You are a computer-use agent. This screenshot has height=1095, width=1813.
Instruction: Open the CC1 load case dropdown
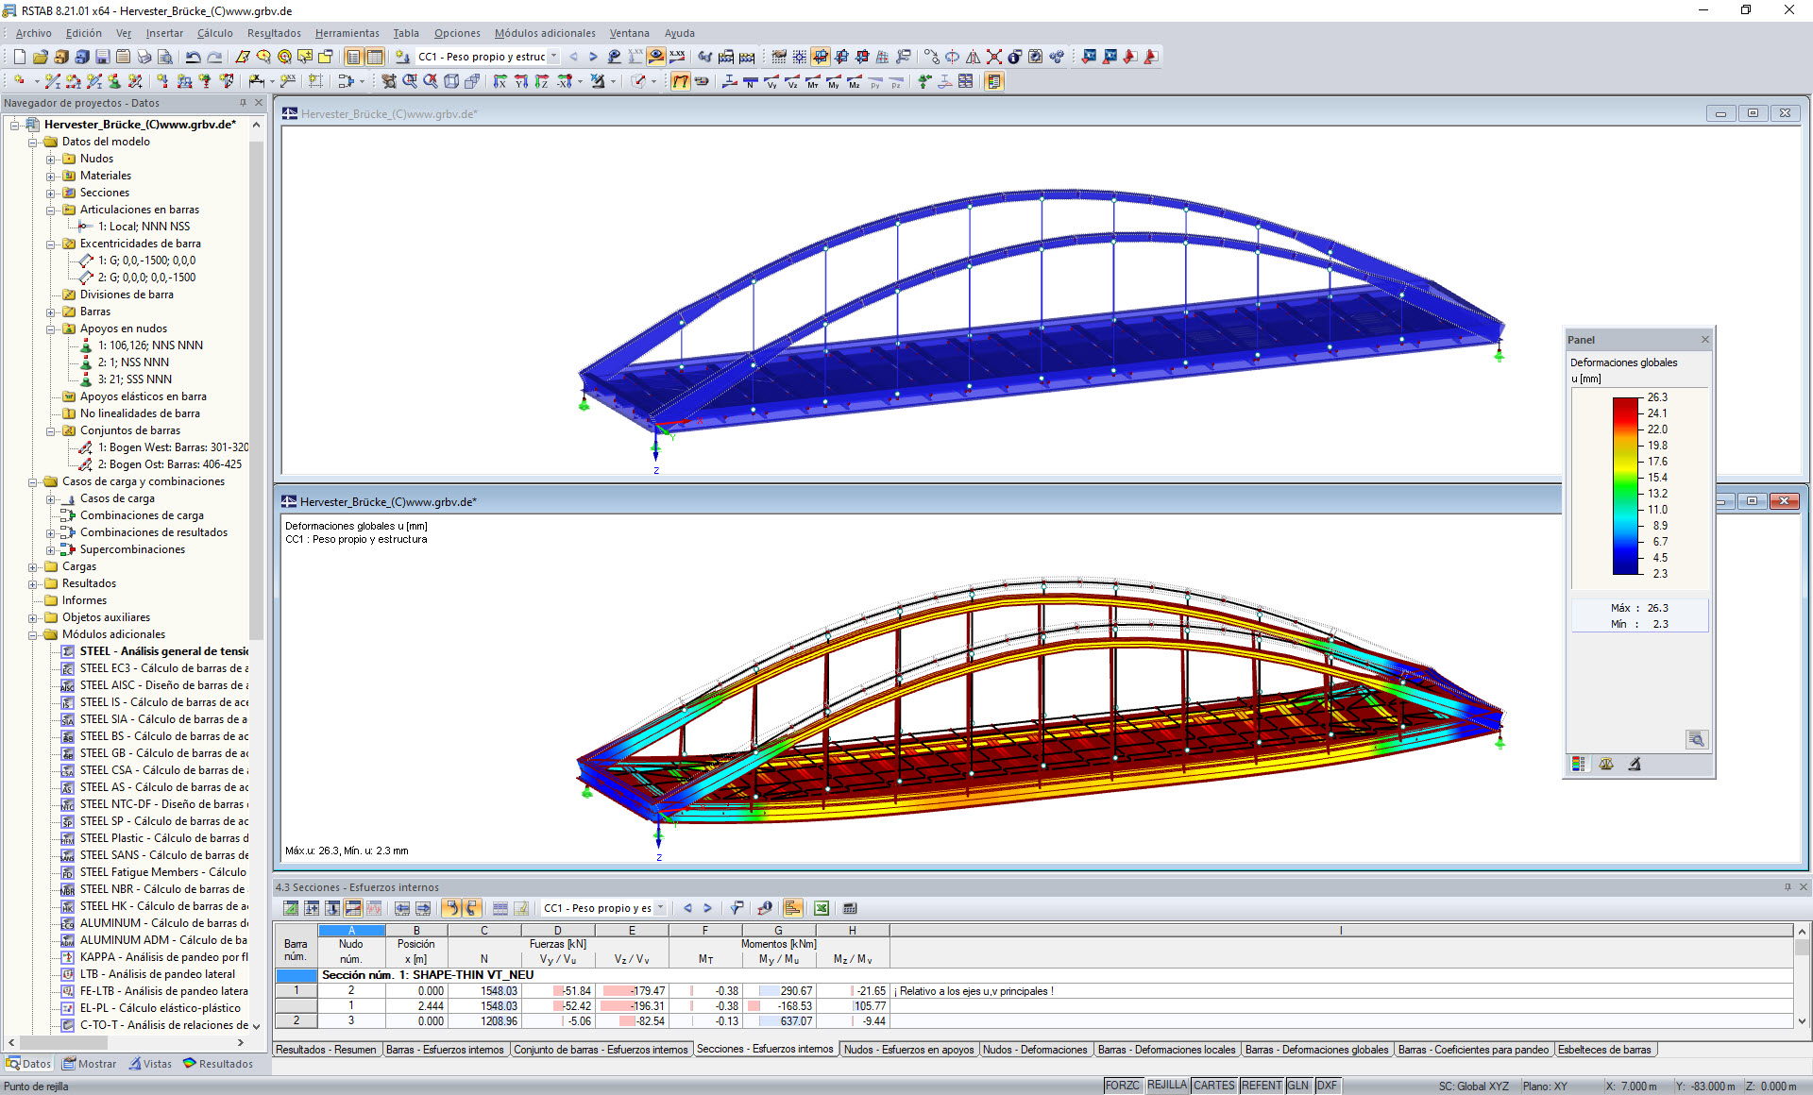coord(555,57)
